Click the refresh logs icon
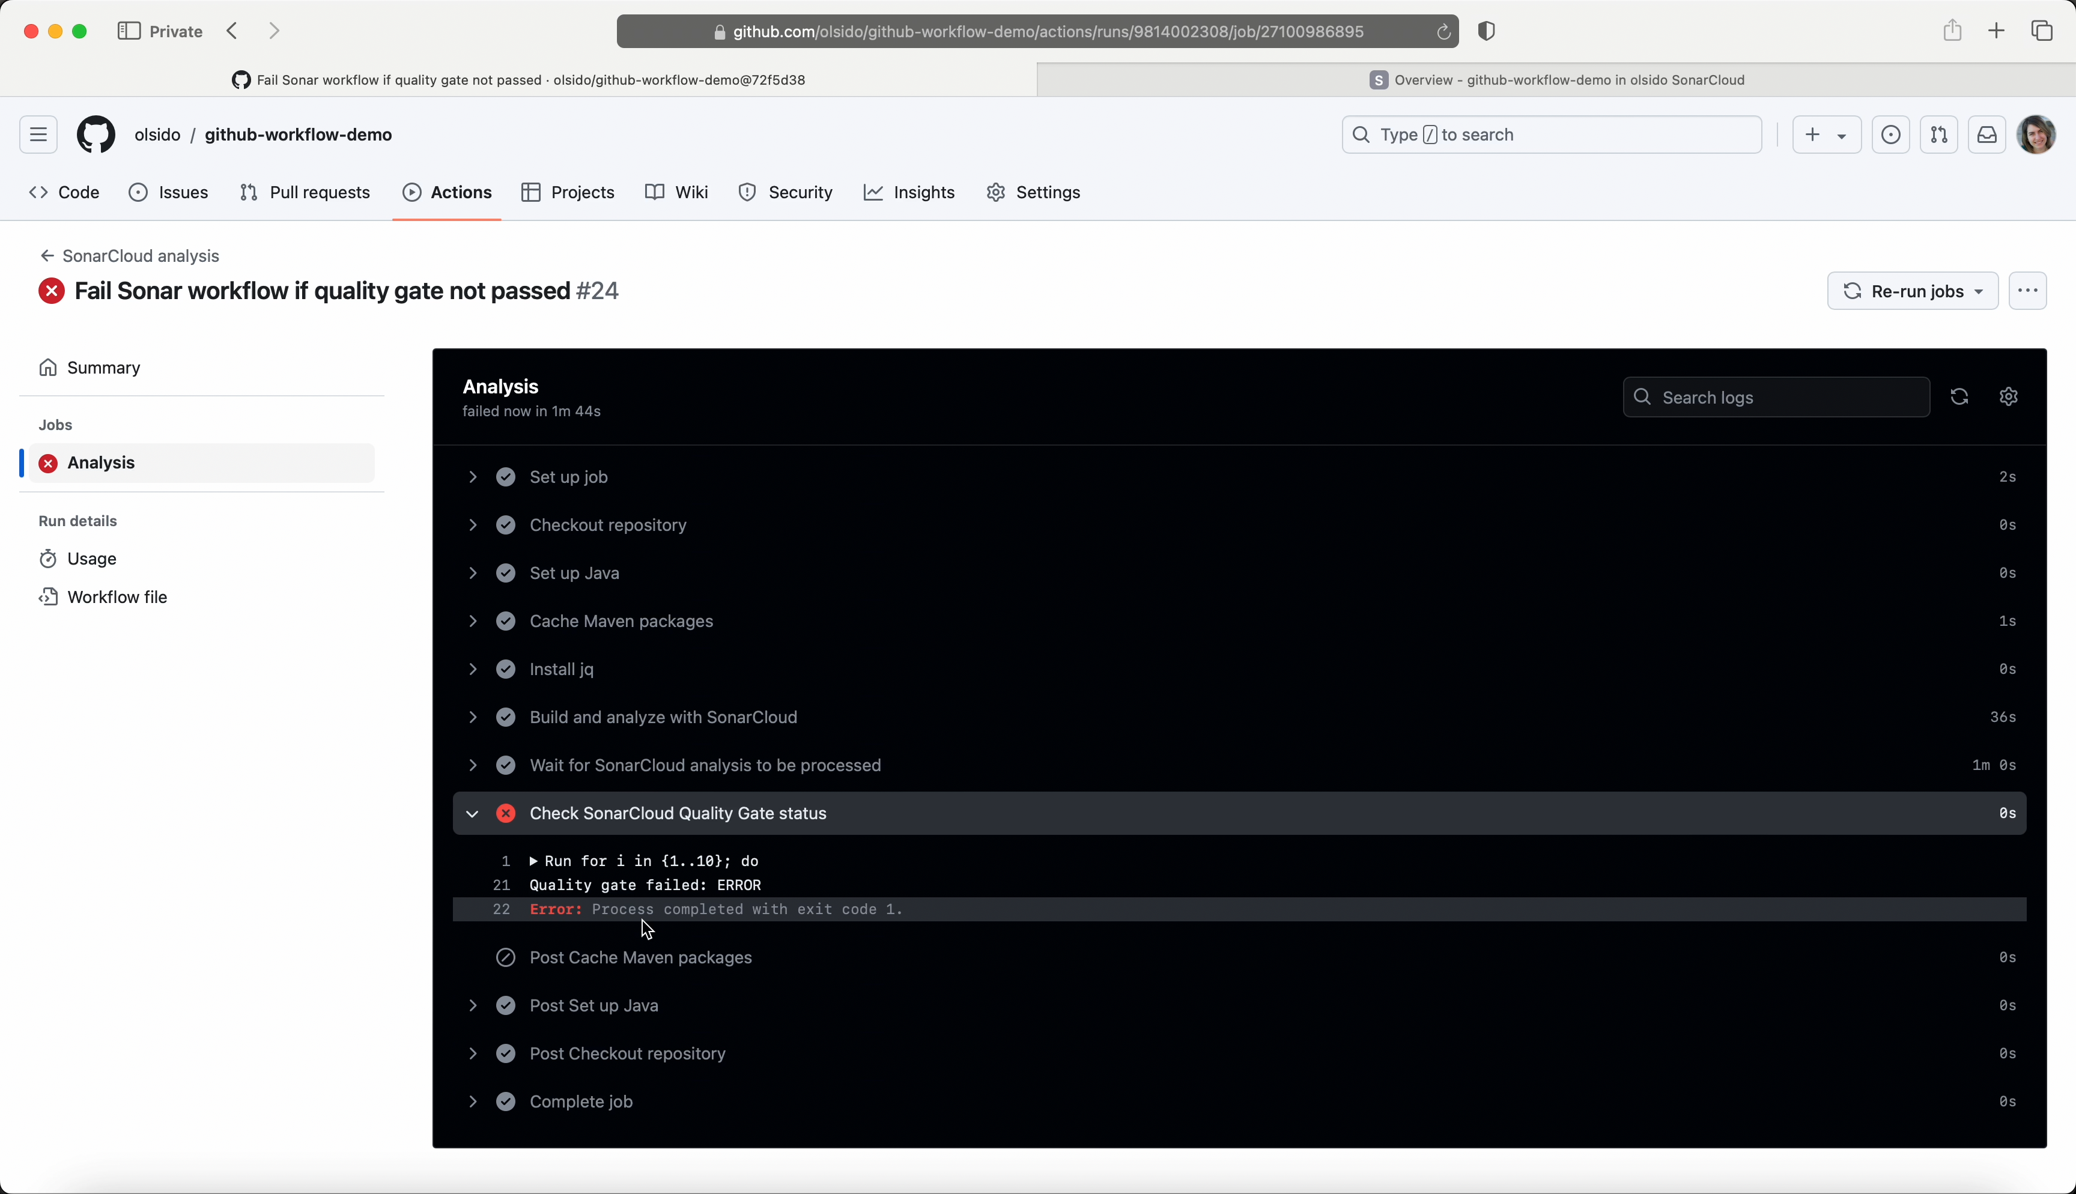This screenshot has width=2076, height=1194. (x=1959, y=397)
